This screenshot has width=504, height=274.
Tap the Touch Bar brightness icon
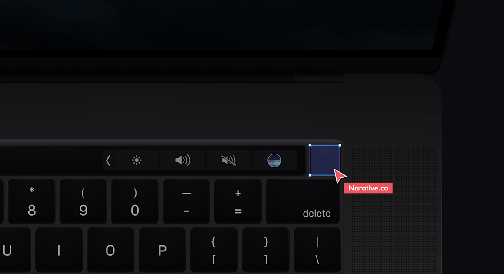[x=137, y=160]
